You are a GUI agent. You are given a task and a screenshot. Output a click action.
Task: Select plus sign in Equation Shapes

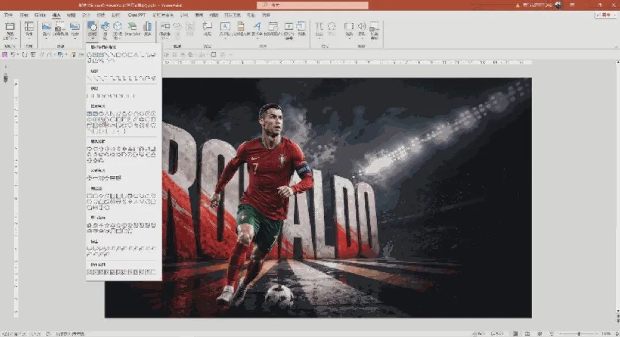pos(89,178)
